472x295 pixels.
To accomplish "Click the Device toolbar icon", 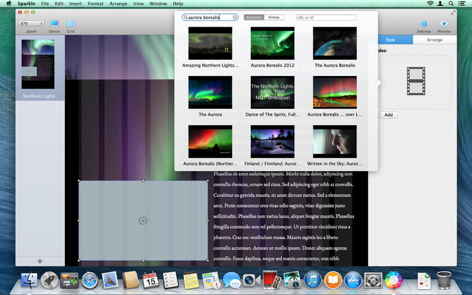I will tap(54, 24).
